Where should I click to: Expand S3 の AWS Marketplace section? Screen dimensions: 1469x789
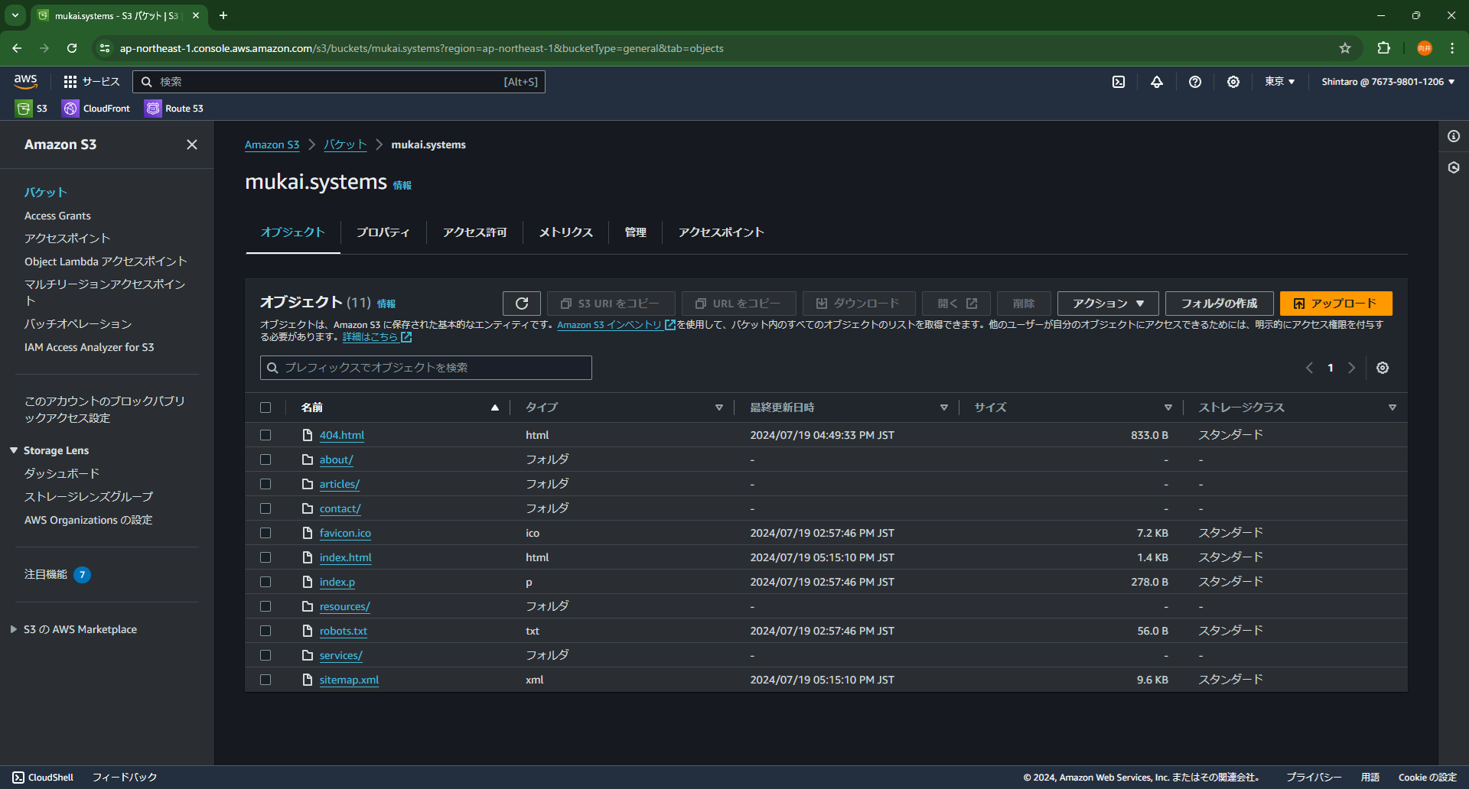pyautogui.click(x=14, y=629)
